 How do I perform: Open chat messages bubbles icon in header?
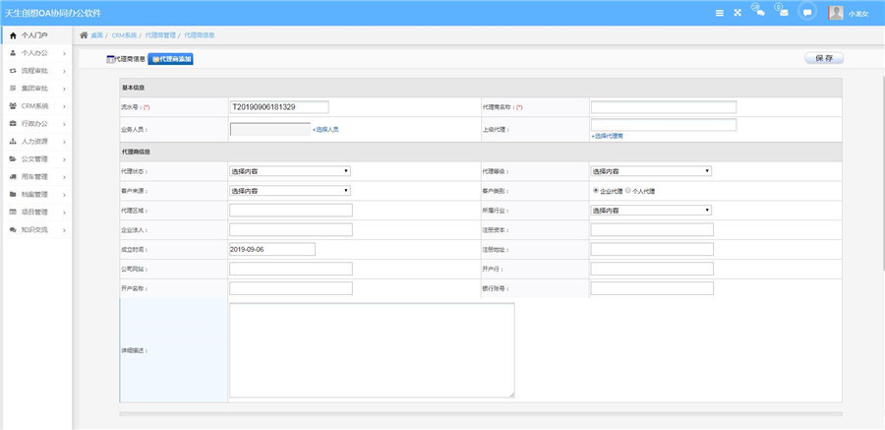(x=760, y=13)
